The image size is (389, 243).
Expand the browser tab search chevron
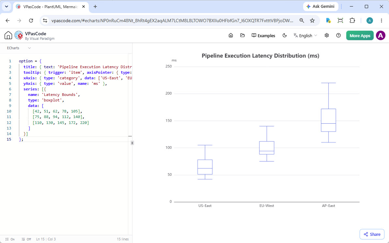pos(7,7)
